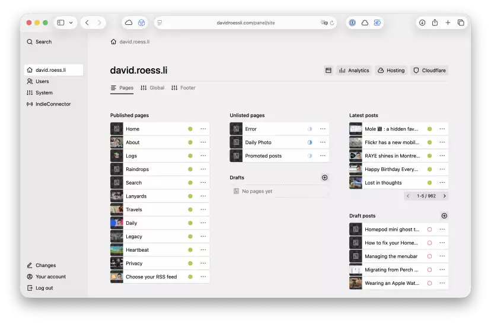This screenshot has width=491, height=324.
Task: Add a new page in Drafts
Action: (325, 177)
